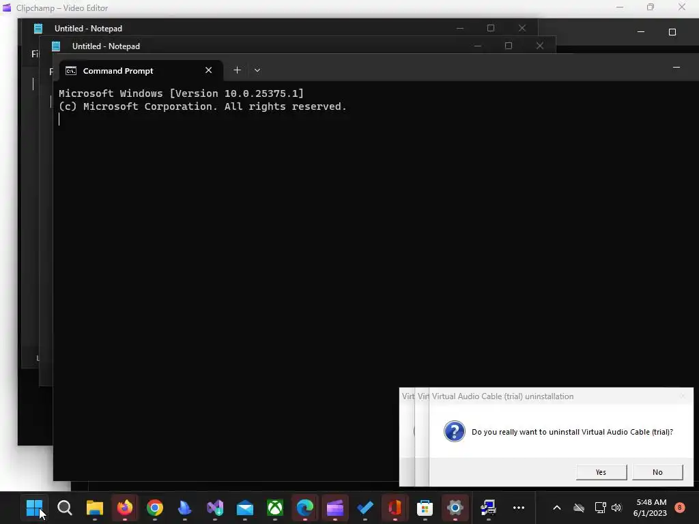Switch to Clipchamp in the taskbar
The width and height of the screenshot is (699, 524).
click(x=334, y=507)
